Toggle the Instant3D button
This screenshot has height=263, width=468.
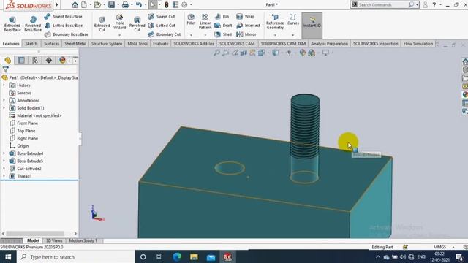click(312, 25)
